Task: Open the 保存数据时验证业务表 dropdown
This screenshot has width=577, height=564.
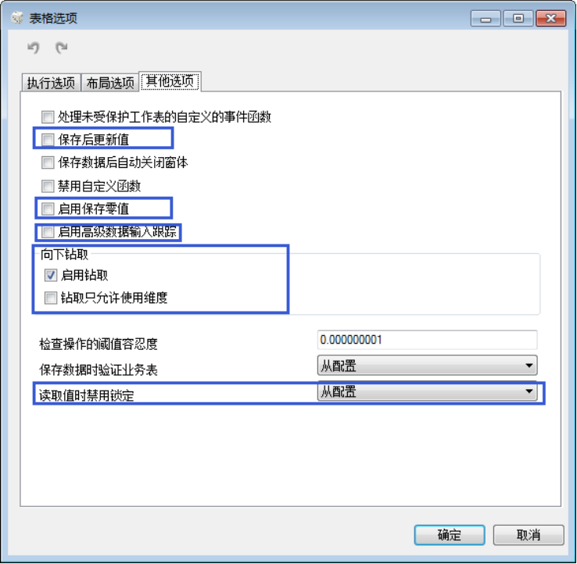Action: tap(427, 366)
